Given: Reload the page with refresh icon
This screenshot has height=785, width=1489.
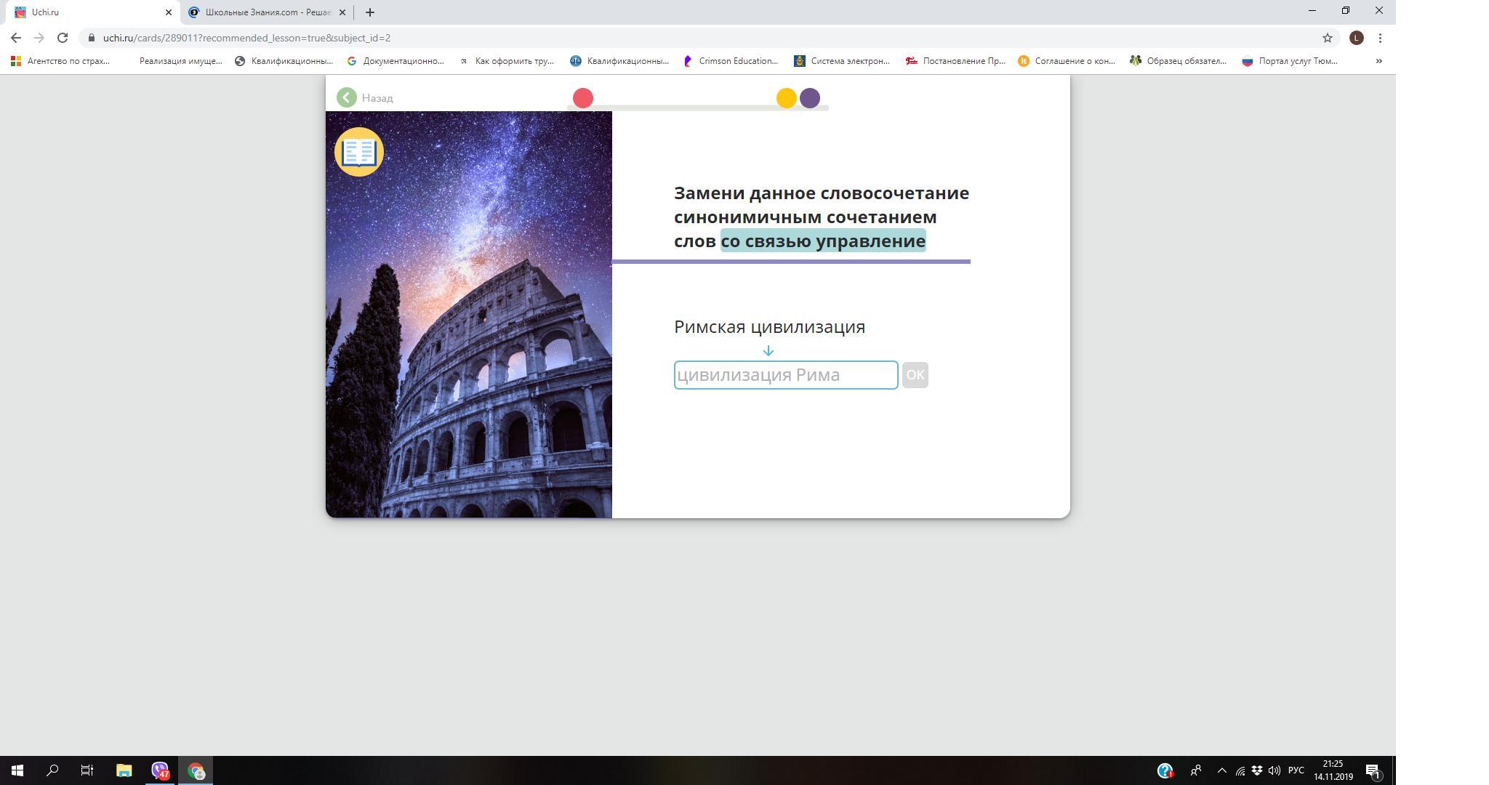Looking at the screenshot, I should [63, 38].
